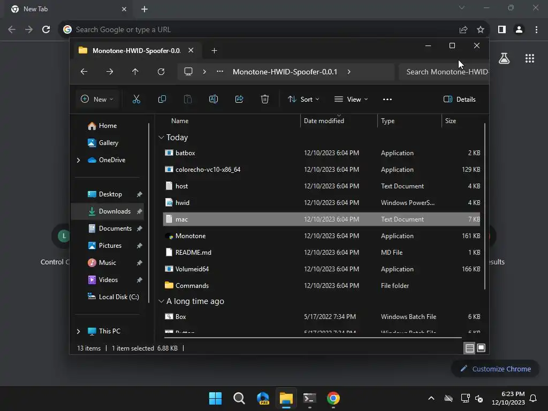Open a new tab in Chrome

144,9
